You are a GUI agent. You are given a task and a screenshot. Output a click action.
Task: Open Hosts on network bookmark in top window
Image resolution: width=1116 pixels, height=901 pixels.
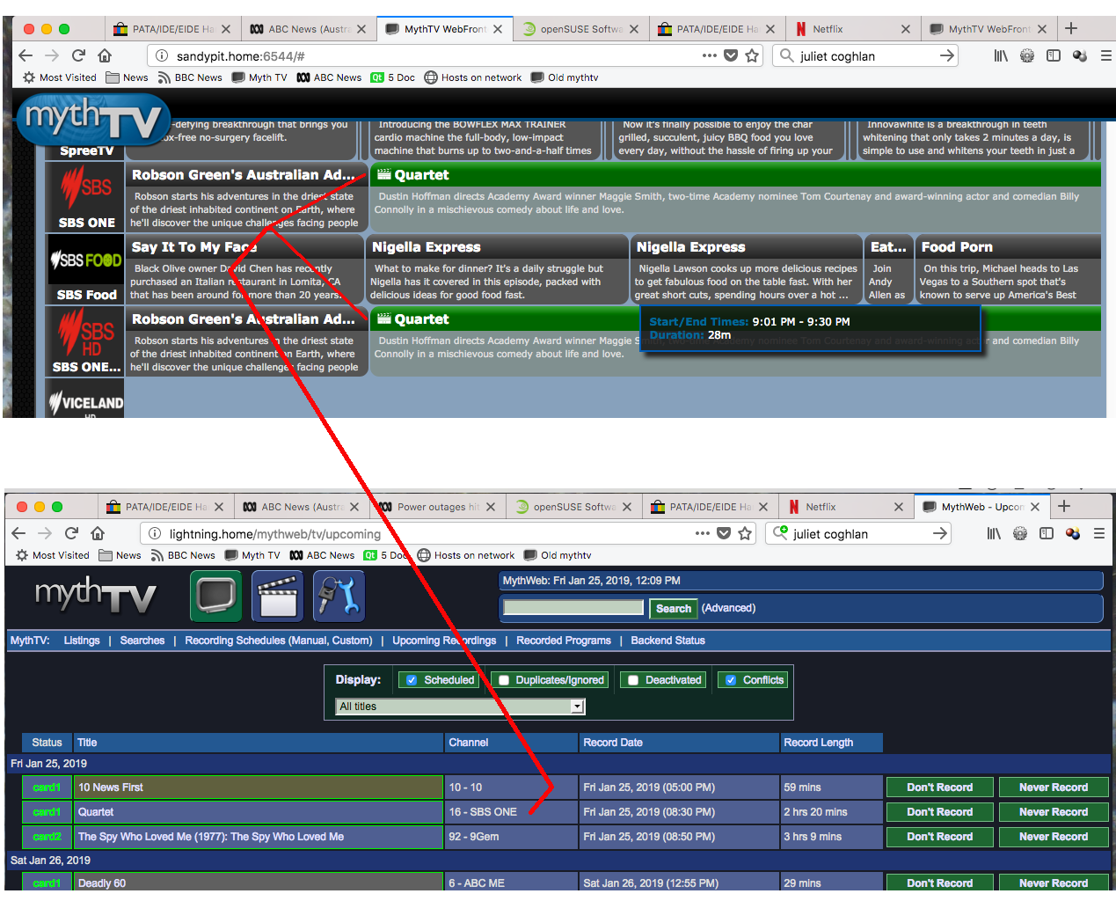[473, 77]
